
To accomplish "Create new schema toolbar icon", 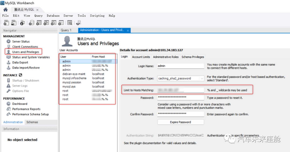I will 32,23.
